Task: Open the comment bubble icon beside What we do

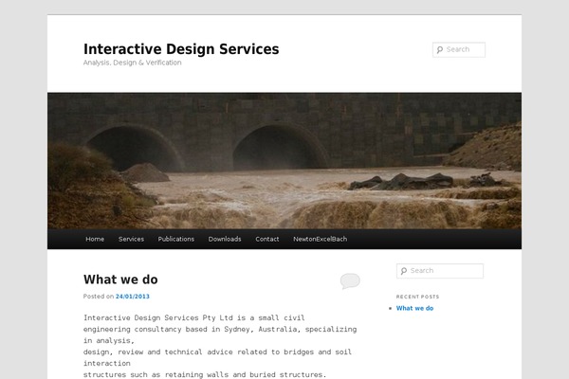Action: point(350,281)
